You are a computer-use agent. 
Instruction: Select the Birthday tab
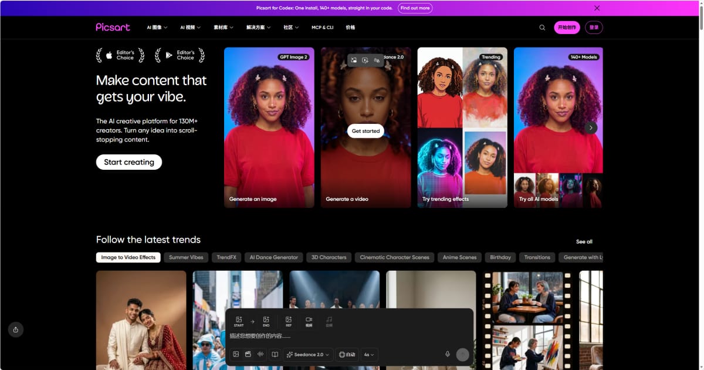pos(500,257)
